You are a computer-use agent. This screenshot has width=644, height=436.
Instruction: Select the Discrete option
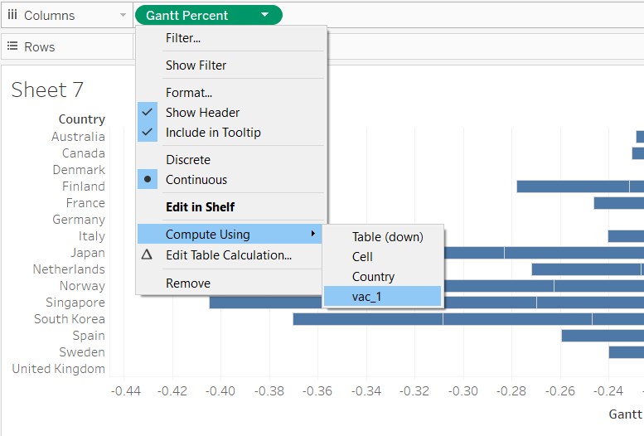188,160
